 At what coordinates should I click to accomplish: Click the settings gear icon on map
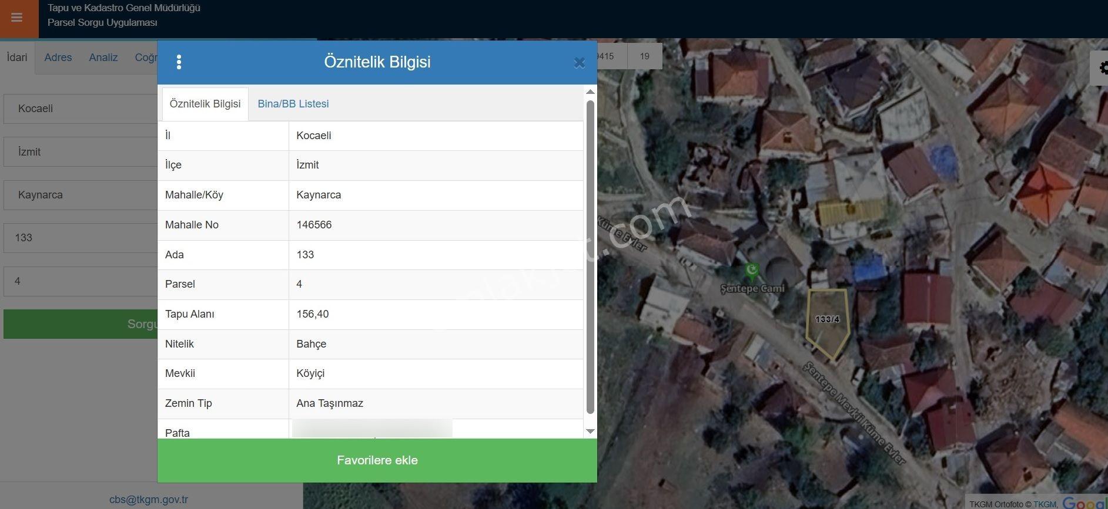click(1102, 68)
